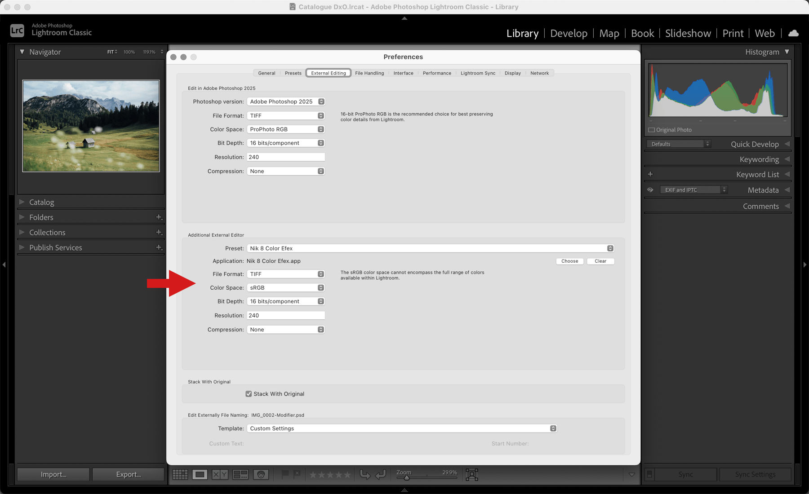
Task: Switch to the Performance preferences tab
Action: coord(437,73)
